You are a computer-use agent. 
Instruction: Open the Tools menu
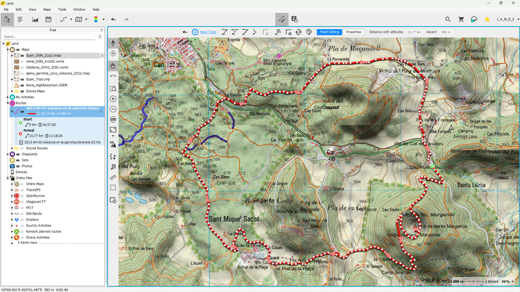[62, 10]
